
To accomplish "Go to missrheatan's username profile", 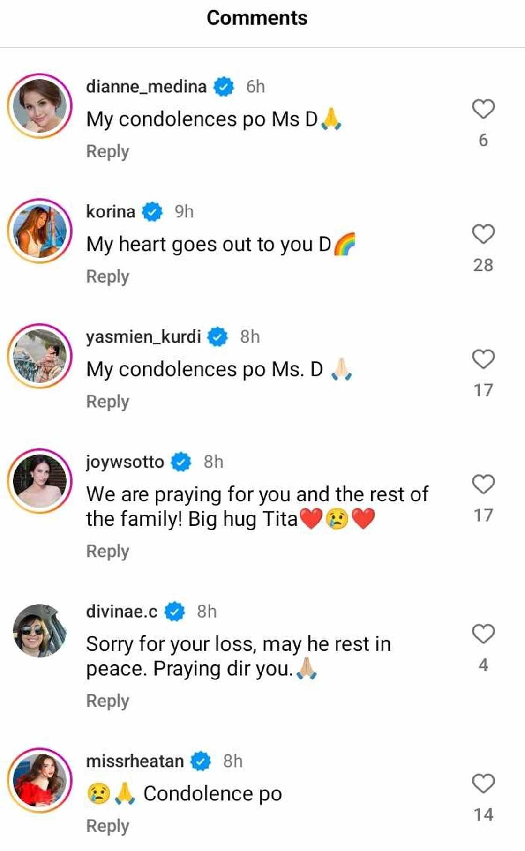I will (135, 761).
